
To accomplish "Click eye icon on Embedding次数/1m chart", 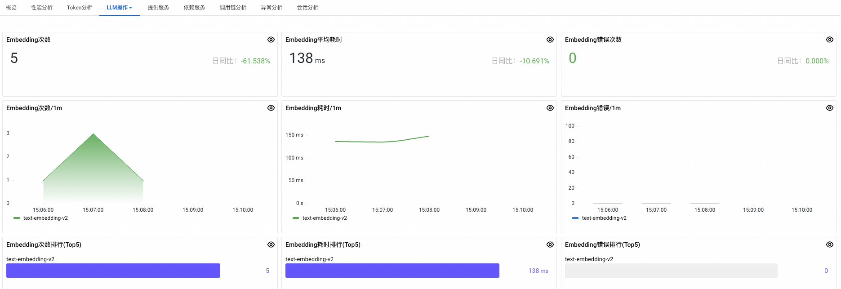I will [271, 108].
